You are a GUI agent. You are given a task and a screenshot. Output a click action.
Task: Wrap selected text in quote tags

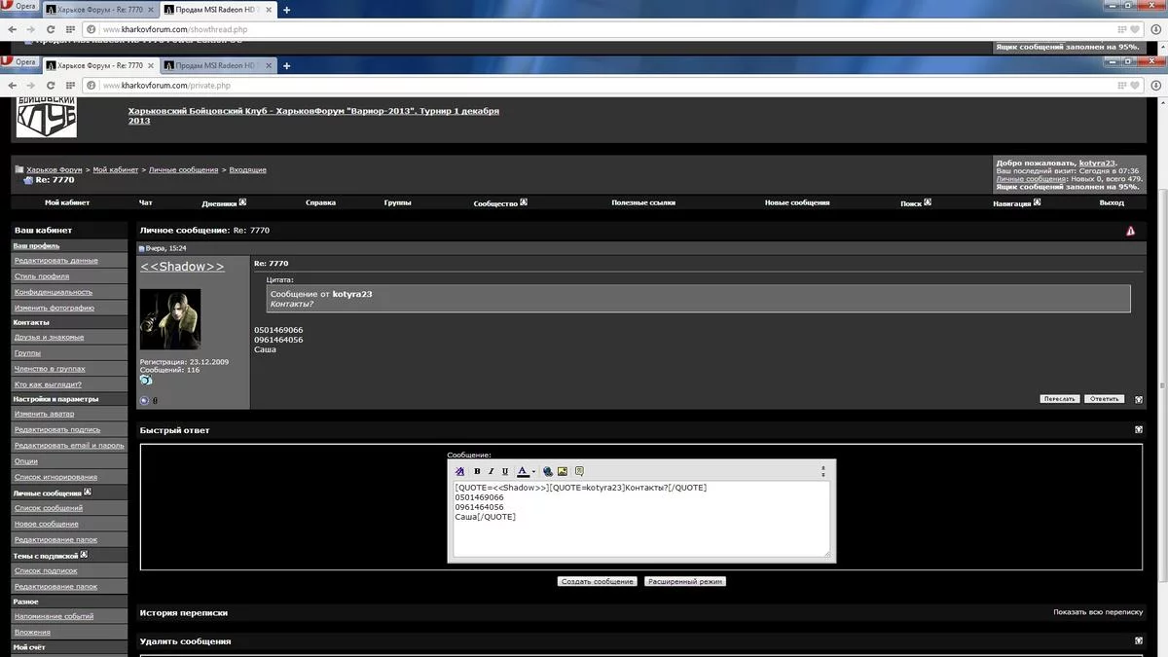tap(579, 471)
